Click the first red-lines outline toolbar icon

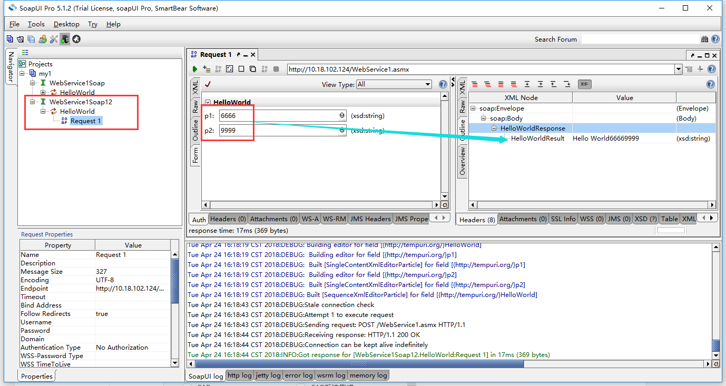click(475, 84)
